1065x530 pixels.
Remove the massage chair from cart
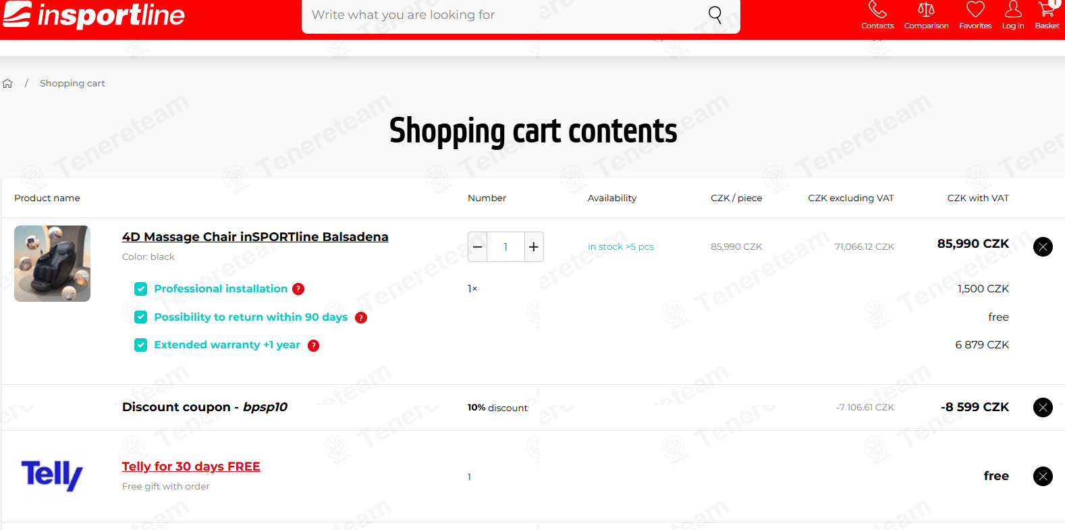pyautogui.click(x=1043, y=246)
